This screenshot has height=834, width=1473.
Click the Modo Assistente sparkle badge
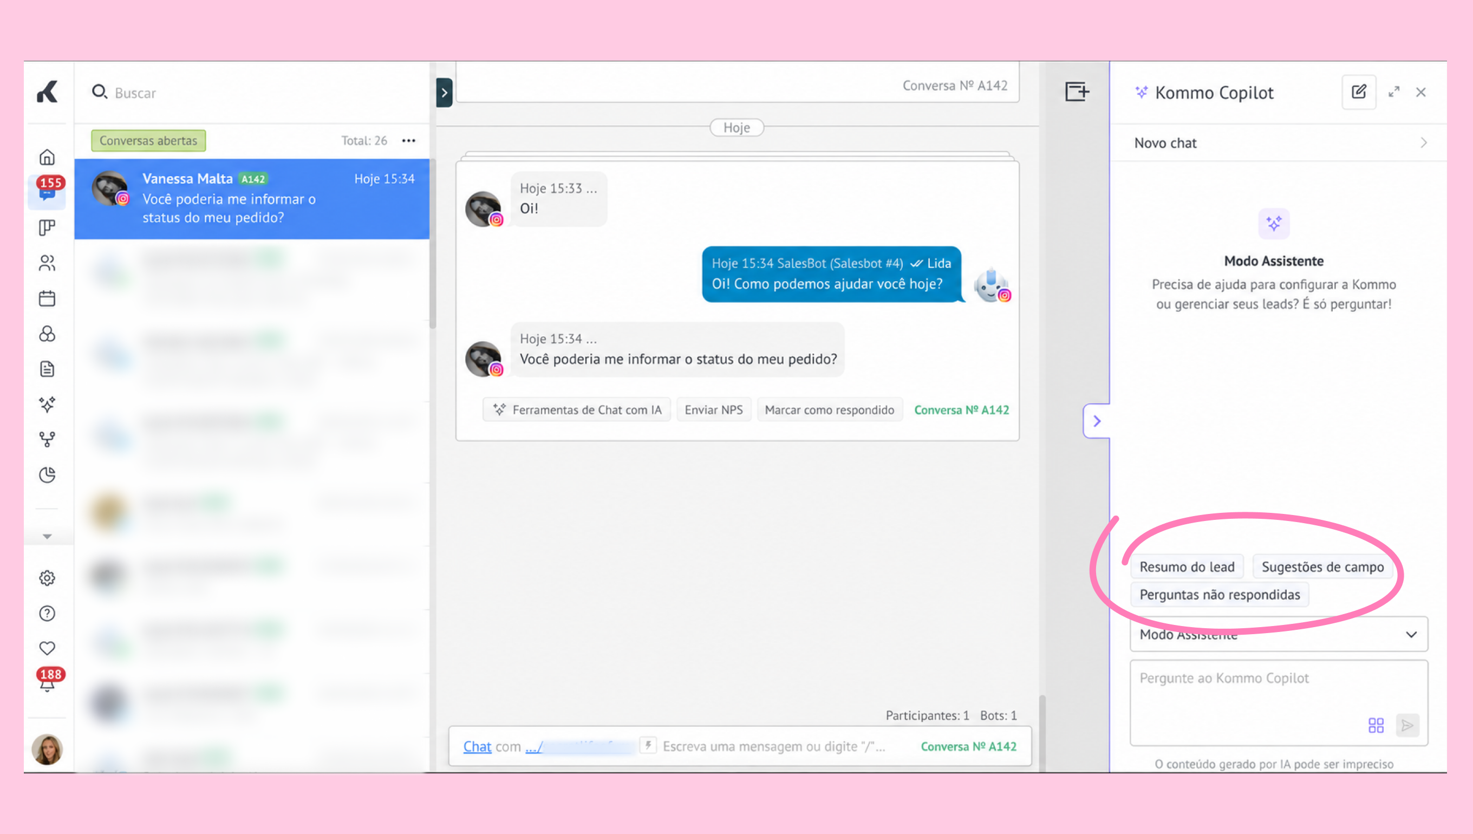(1274, 224)
